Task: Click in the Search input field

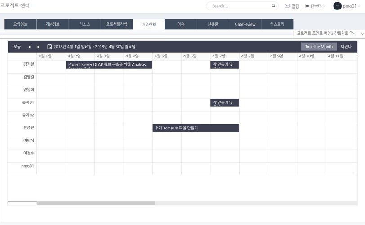Action: pyautogui.click(x=239, y=6)
